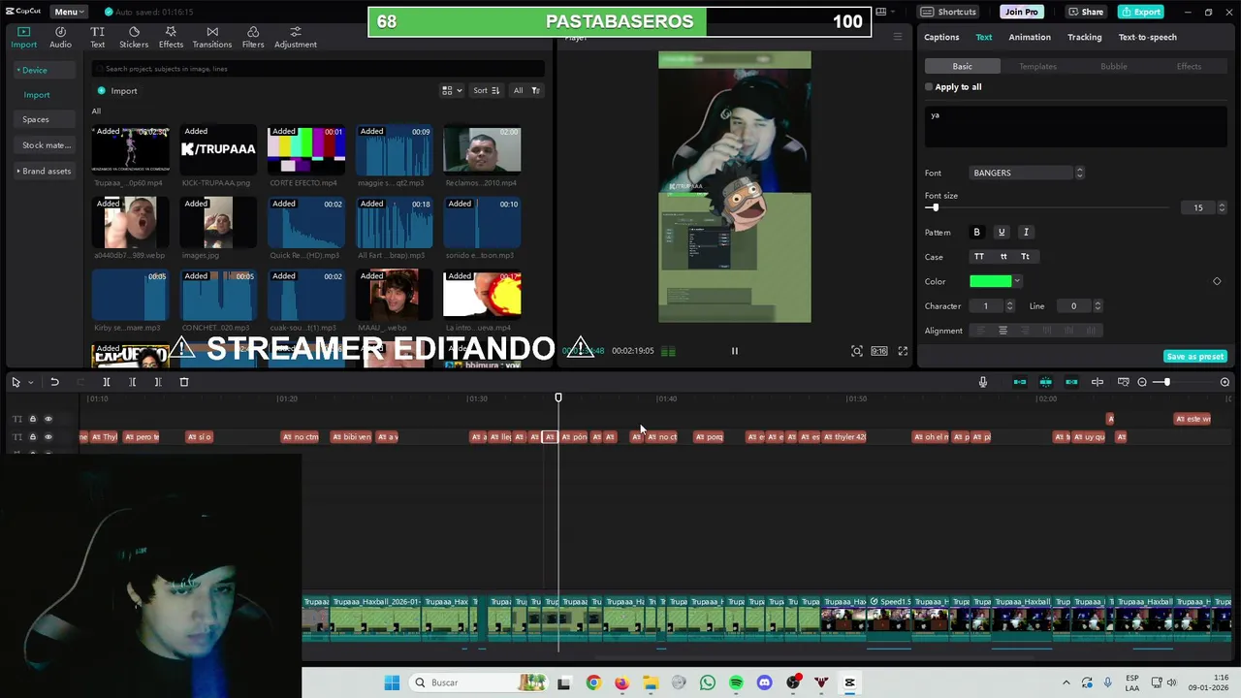Open Spotify from the Windows taskbar
The width and height of the screenshot is (1241, 698).
(736, 682)
